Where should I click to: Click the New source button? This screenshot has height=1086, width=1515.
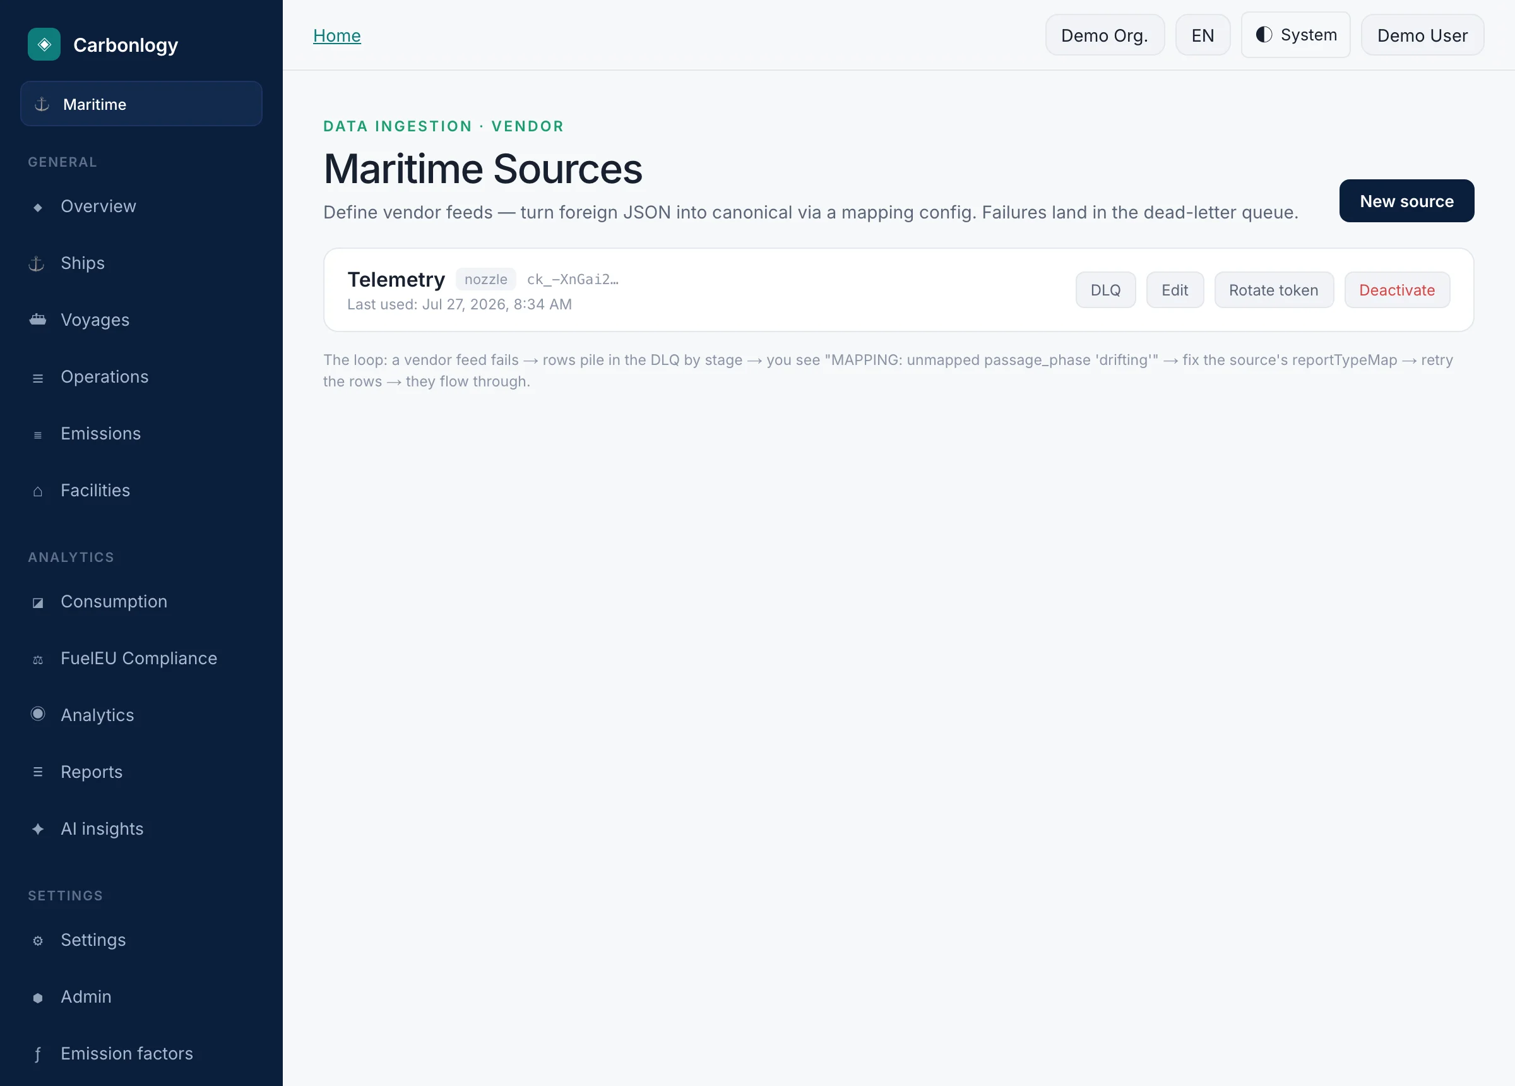[1406, 201]
